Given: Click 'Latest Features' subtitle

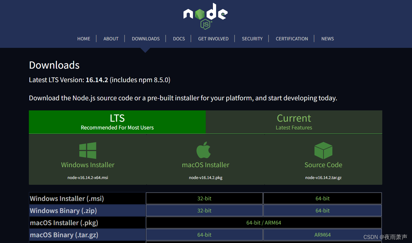Looking at the screenshot, I should point(294,128).
